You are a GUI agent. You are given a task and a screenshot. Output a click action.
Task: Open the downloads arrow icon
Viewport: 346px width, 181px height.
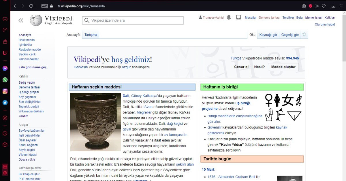point(333,6)
